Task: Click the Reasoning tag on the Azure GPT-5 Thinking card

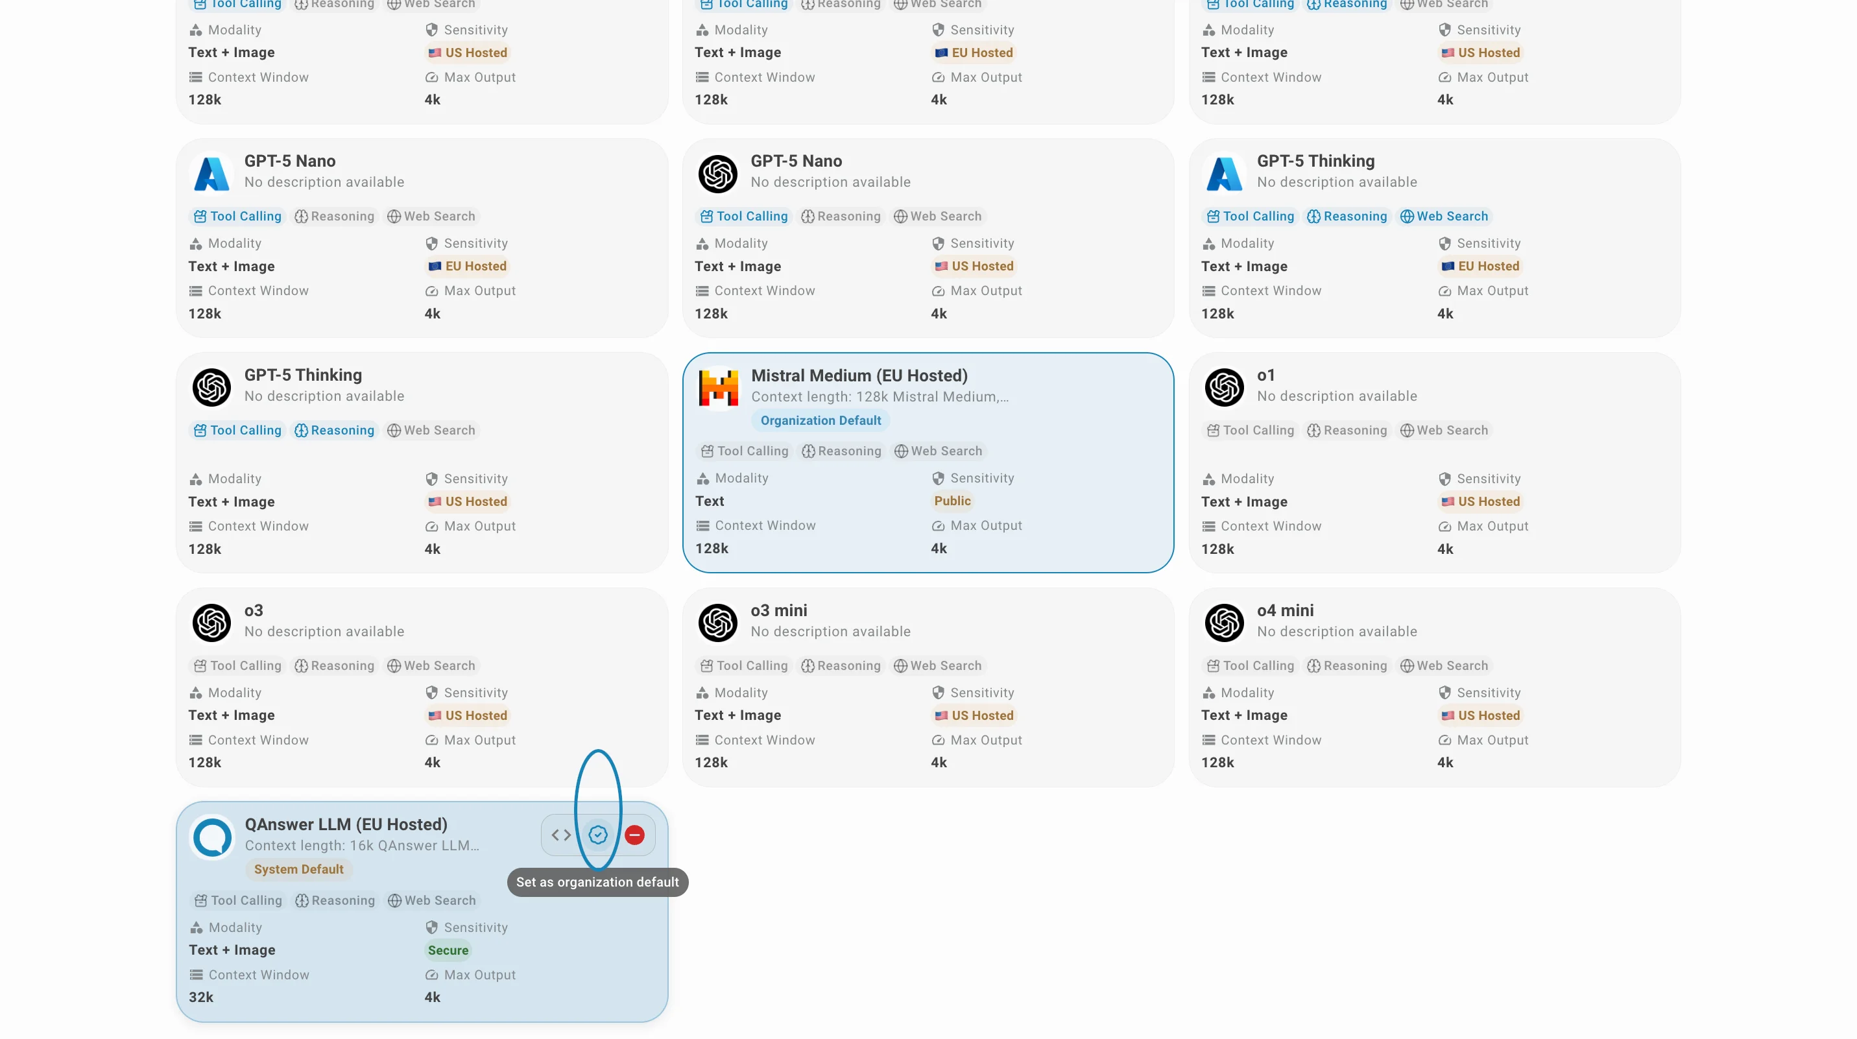Action: [1347, 217]
